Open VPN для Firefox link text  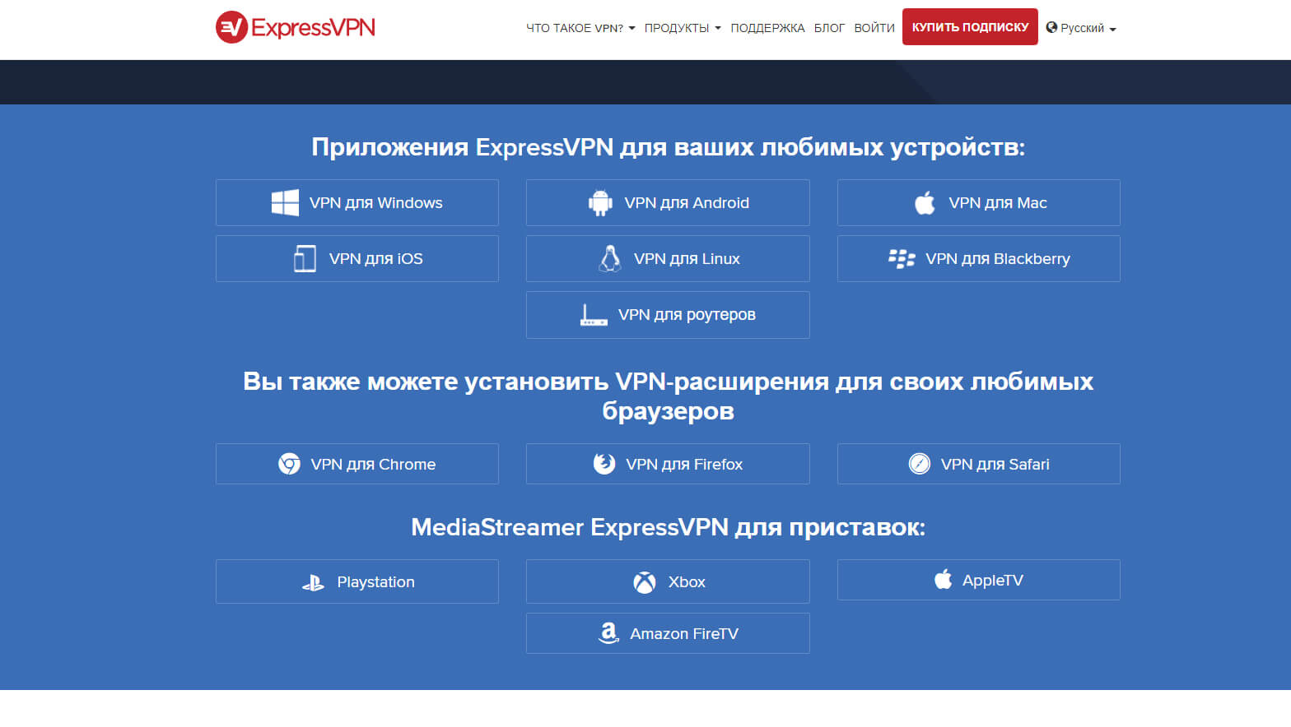click(x=684, y=464)
